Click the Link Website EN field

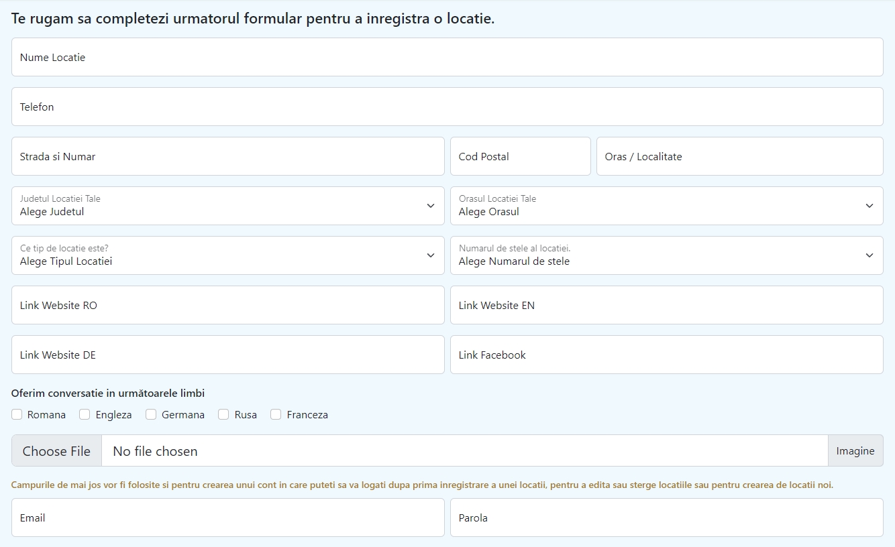pos(666,305)
